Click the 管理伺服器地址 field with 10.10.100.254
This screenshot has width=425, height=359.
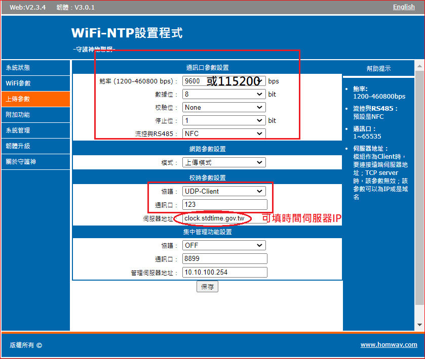point(225,273)
